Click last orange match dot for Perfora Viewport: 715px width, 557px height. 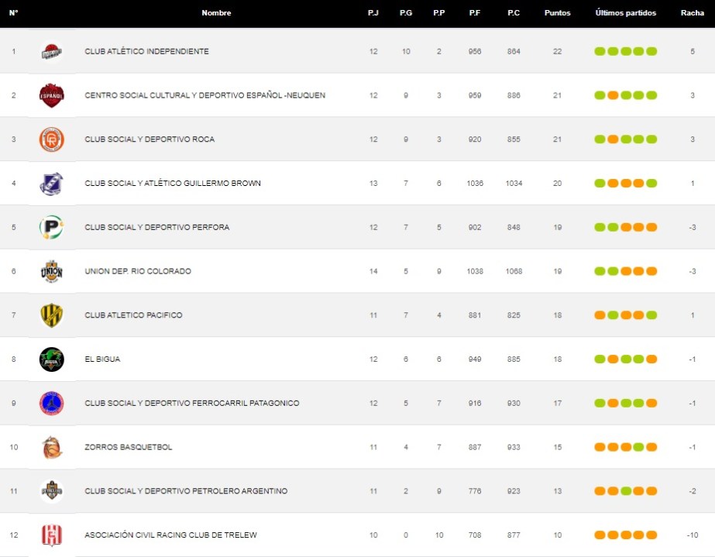651,228
